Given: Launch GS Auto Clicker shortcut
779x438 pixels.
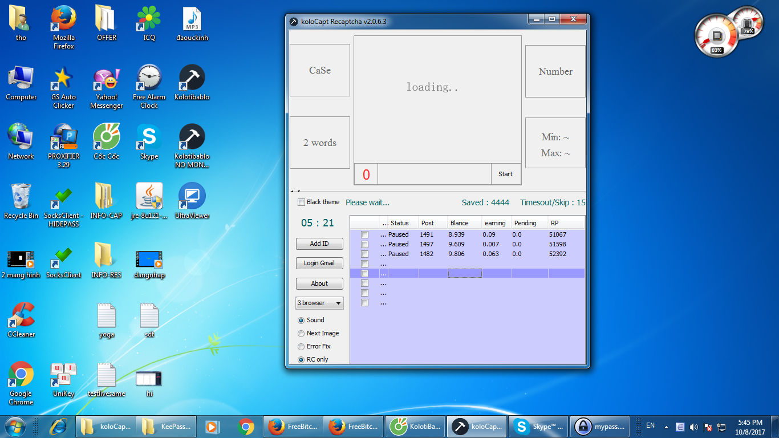Looking at the screenshot, I should tap(63, 87).
